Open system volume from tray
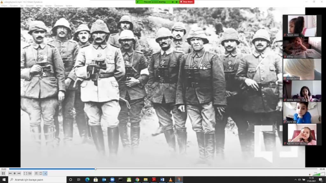Viewport: 326px width, 183px height. click(299, 180)
